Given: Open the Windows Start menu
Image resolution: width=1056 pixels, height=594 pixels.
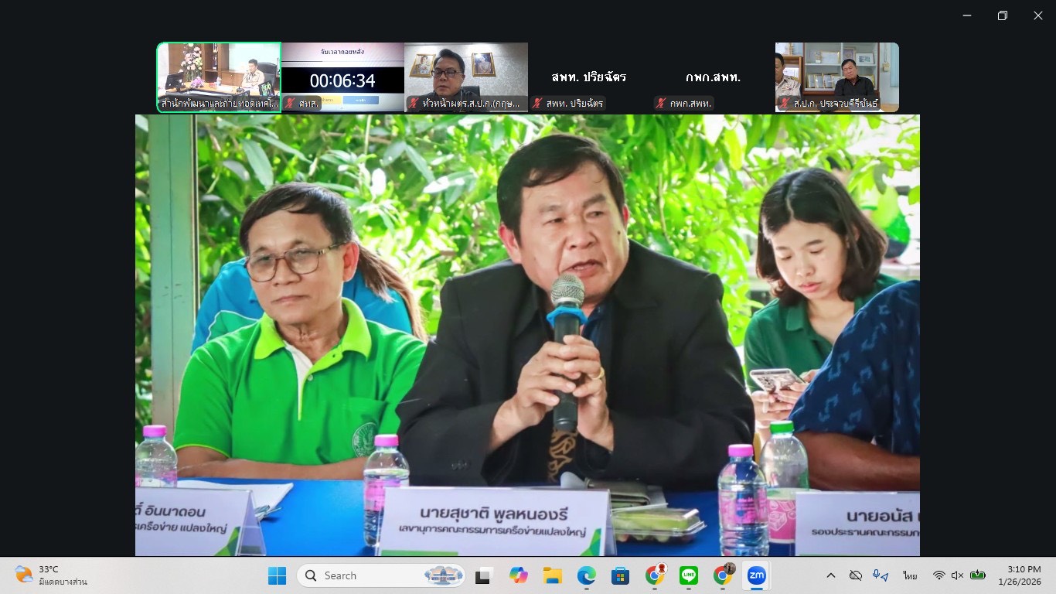Looking at the screenshot, I should 277,575.
